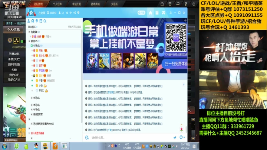267x150 pixels.
Task: Click the shield icon in game top bar
Action: coord(170,4)
